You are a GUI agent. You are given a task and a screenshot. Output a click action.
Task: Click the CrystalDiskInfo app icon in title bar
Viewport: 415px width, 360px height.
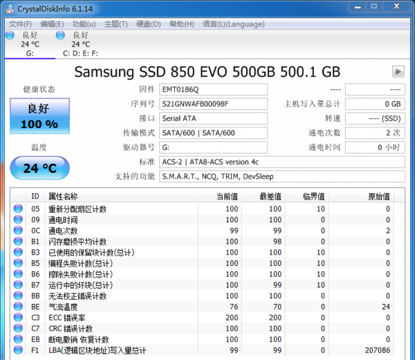[10, 9]
